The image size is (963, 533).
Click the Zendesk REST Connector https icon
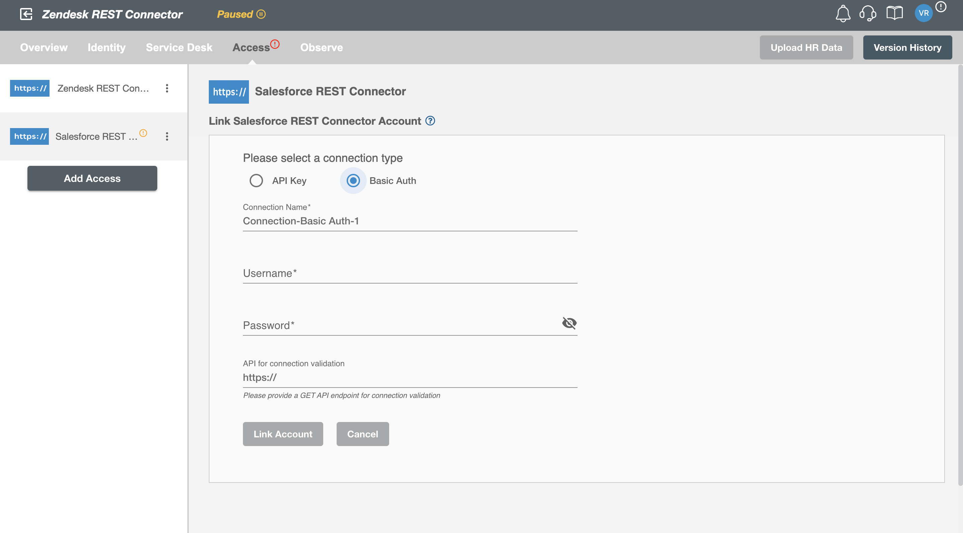click(x=29, y=88)
